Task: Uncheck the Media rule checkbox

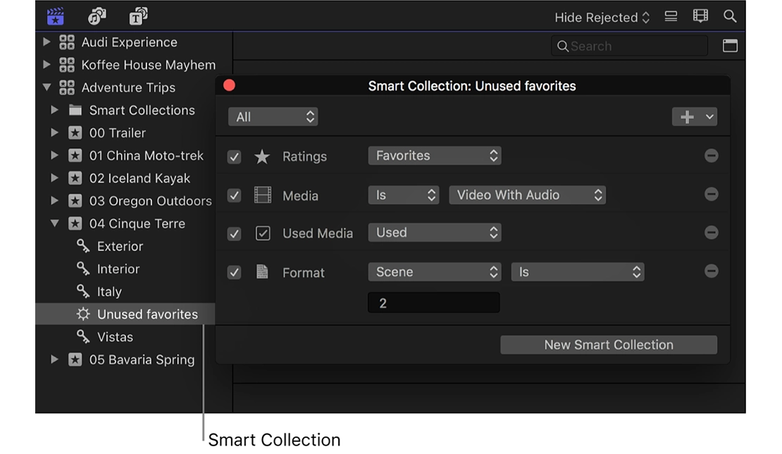Action: [234, 195]
